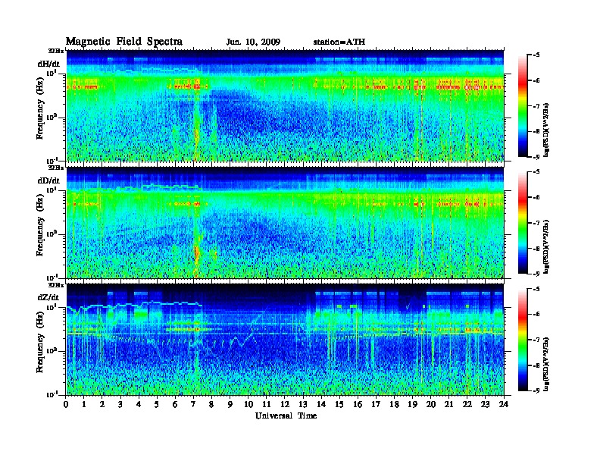This screenshot has height=464, width=600.
Task: Click the dZ/dt color scale bar
Action: (x=523, y=340)
